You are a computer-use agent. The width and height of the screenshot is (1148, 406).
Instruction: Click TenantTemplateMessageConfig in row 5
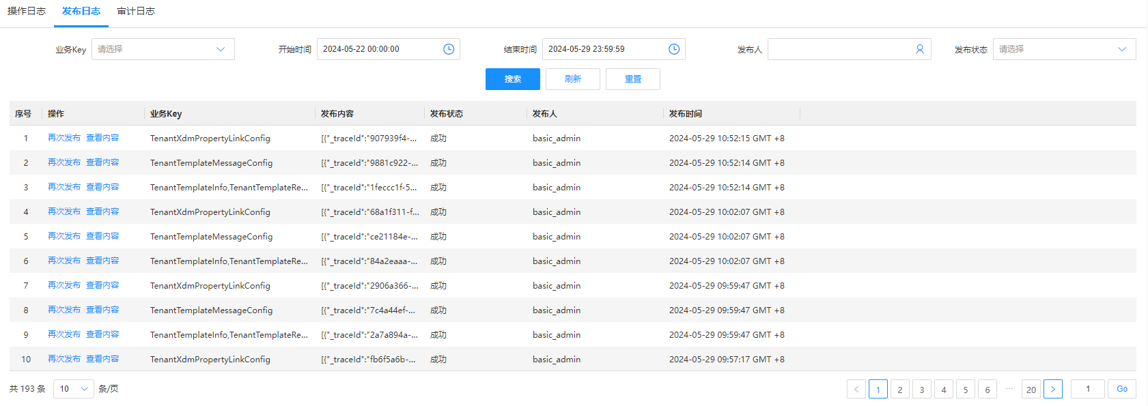(x=211, y=237)
